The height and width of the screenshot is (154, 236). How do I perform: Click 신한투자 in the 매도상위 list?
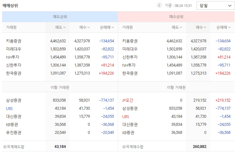pos(14,65)
